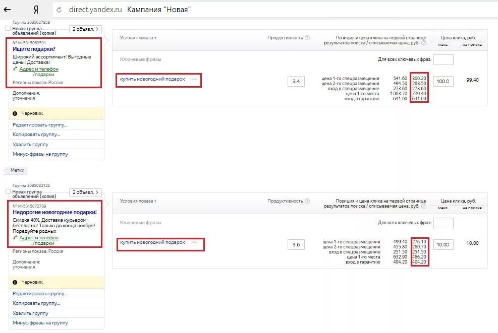
Task: Choose 'Редактировать группу...' for group 3035027858
Action: [x=40, y=124]
